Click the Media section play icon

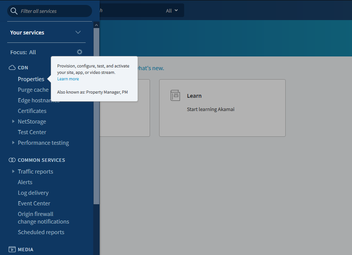click(12, 250)
